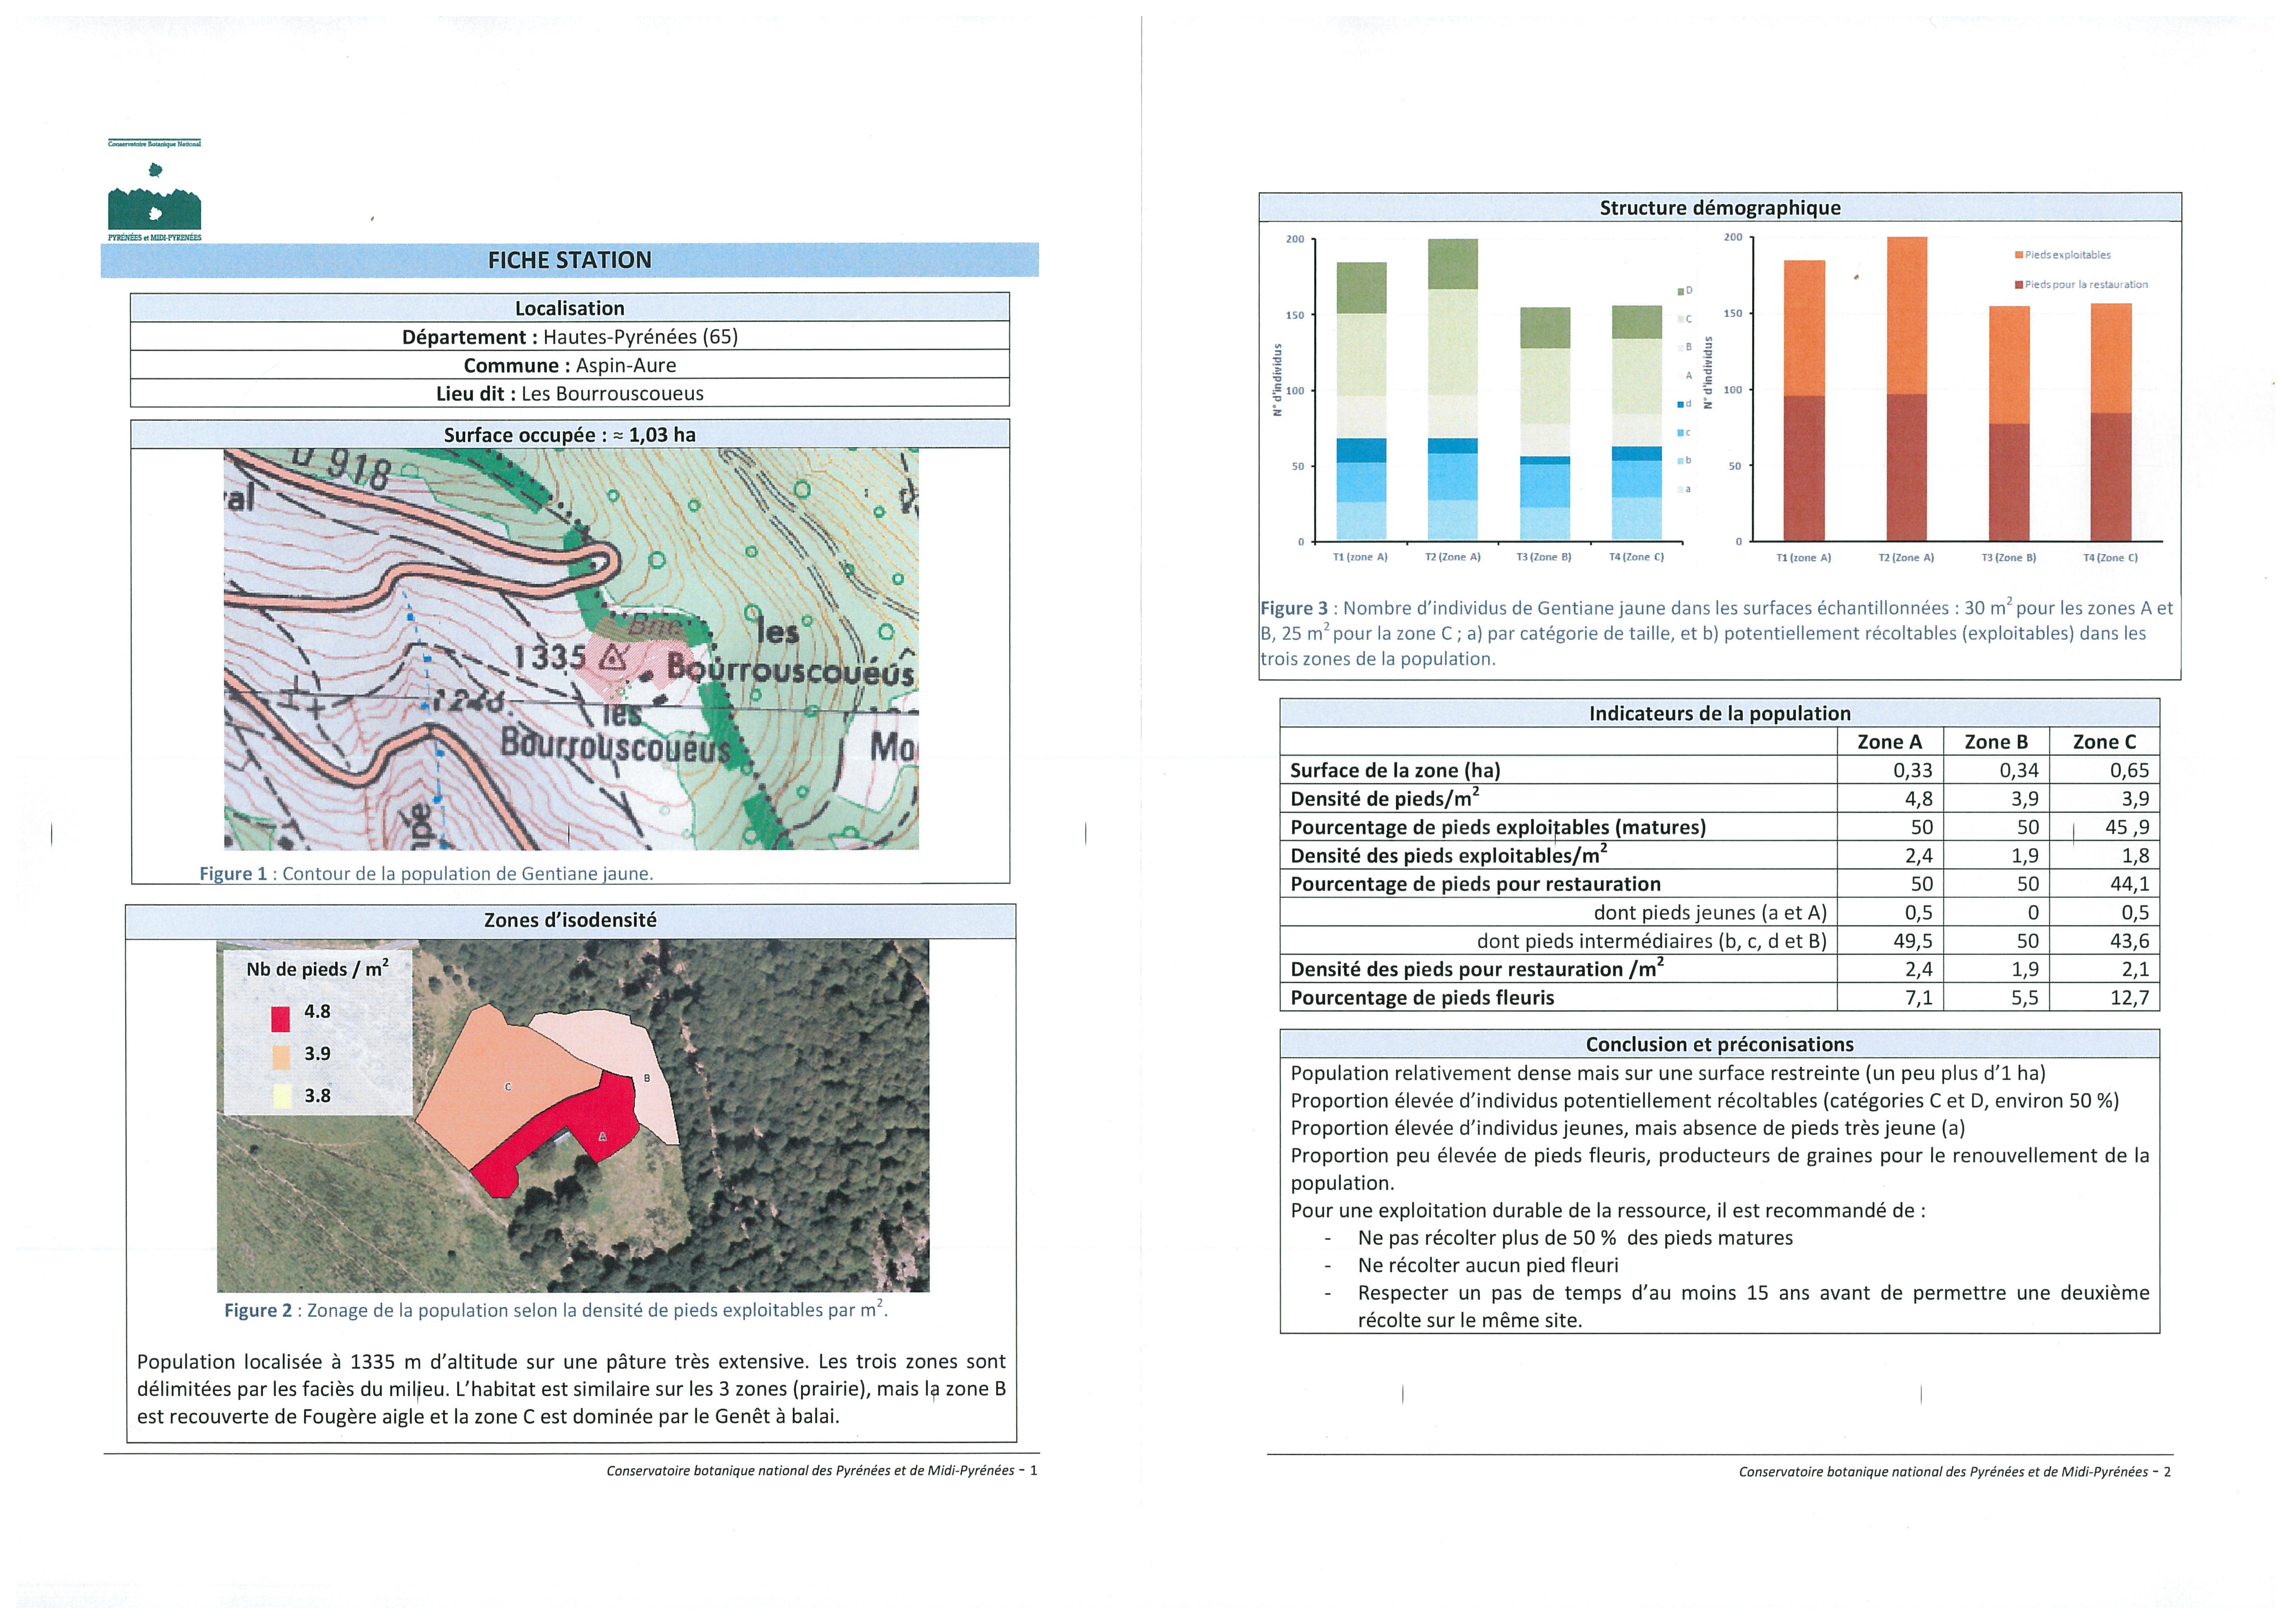Click the Figure 3 caption
Screen dimensions: 2291x1624
[1717, 633]
